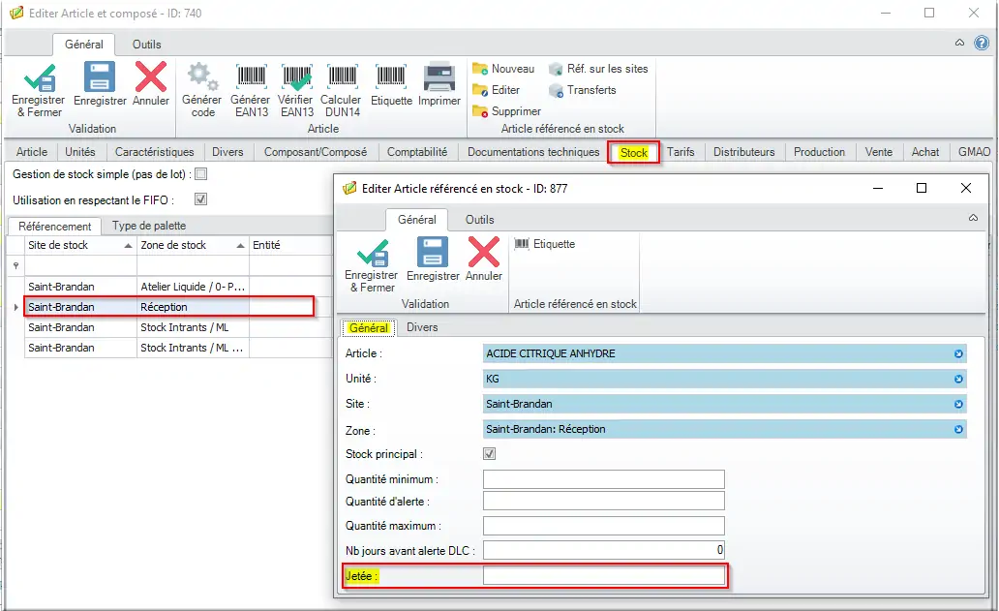Open the Distributeurs tab
The width and height of the screenshot is (999, 611).
tap(744, 152)
